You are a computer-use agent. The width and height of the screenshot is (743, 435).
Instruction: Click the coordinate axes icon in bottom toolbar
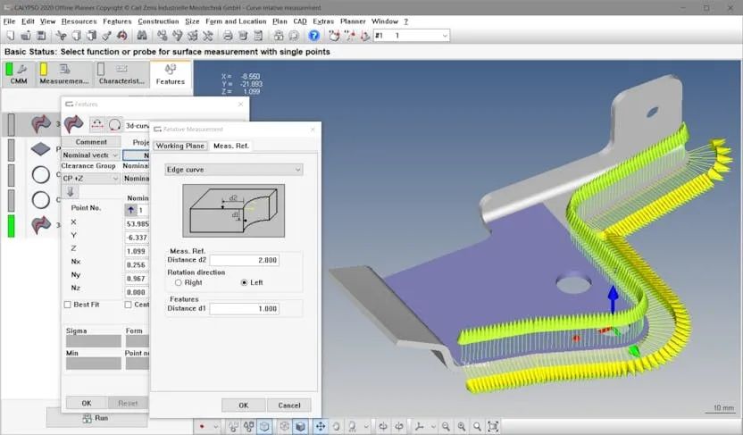point(420,426)
